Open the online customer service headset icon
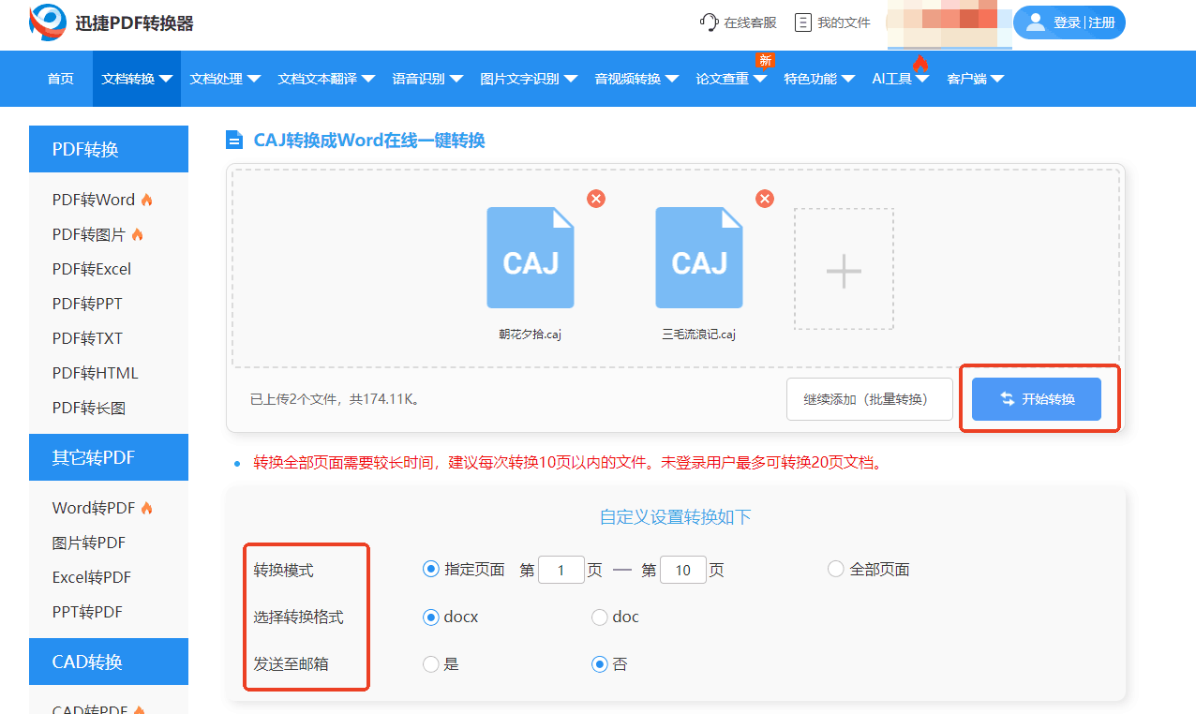The image size is (1196, 714). [710, 22]
